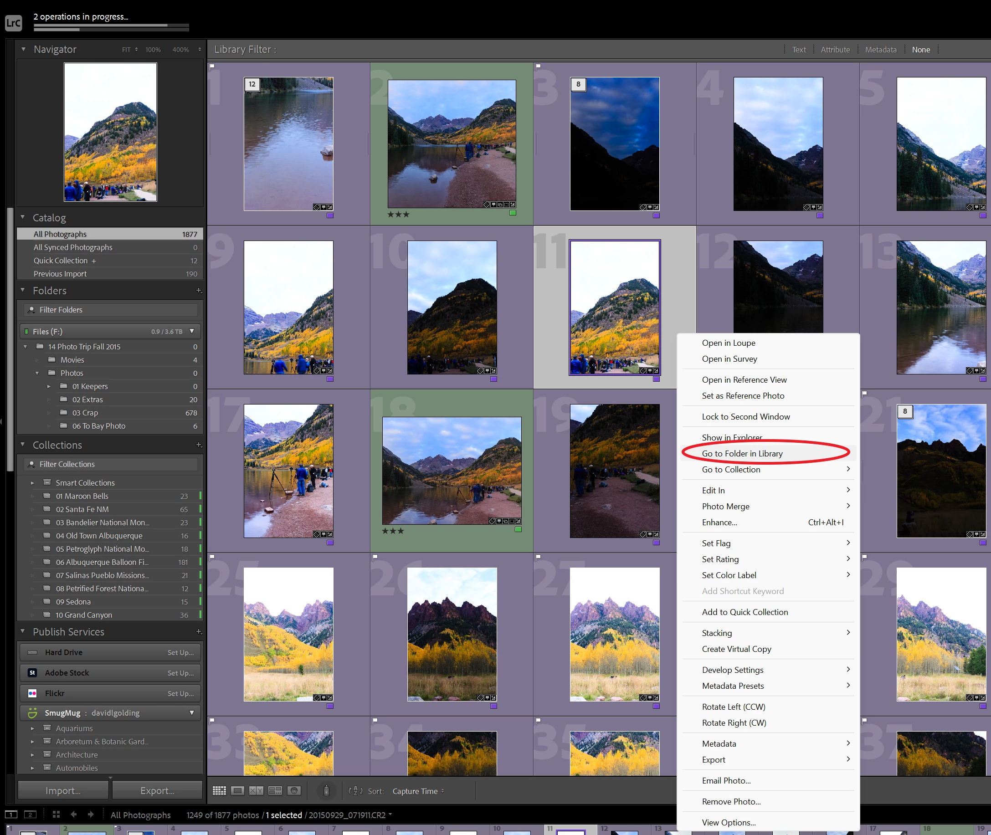
Task: Open Compare view (X|Y) icon
Action: (x=256, y=790)
